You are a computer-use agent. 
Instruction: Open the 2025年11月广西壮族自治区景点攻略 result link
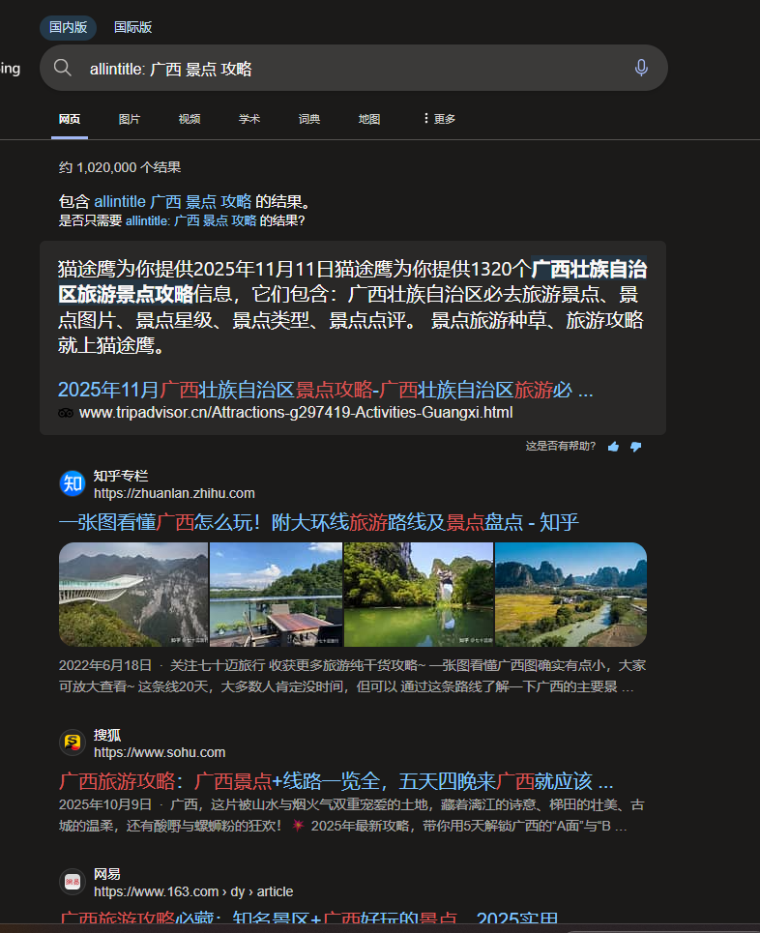(x=326, y=390)
